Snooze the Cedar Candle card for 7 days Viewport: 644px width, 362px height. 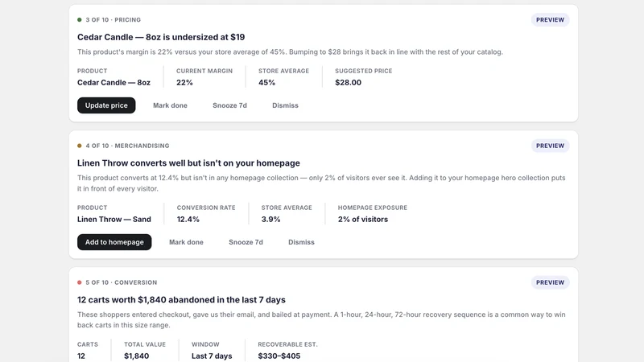pyautogui.click(x=229, y=105)
